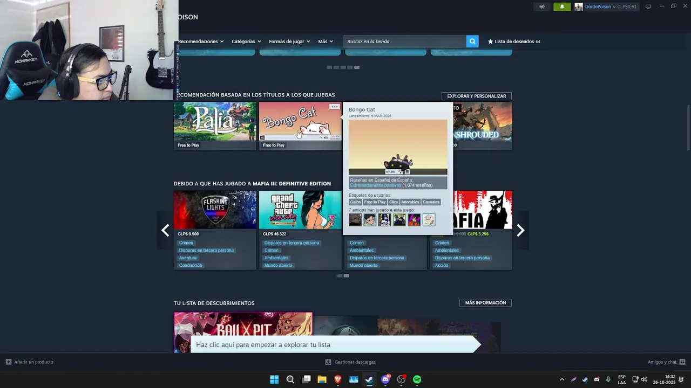Click 'Acción' tag under Mafia card

click(442, 265)
